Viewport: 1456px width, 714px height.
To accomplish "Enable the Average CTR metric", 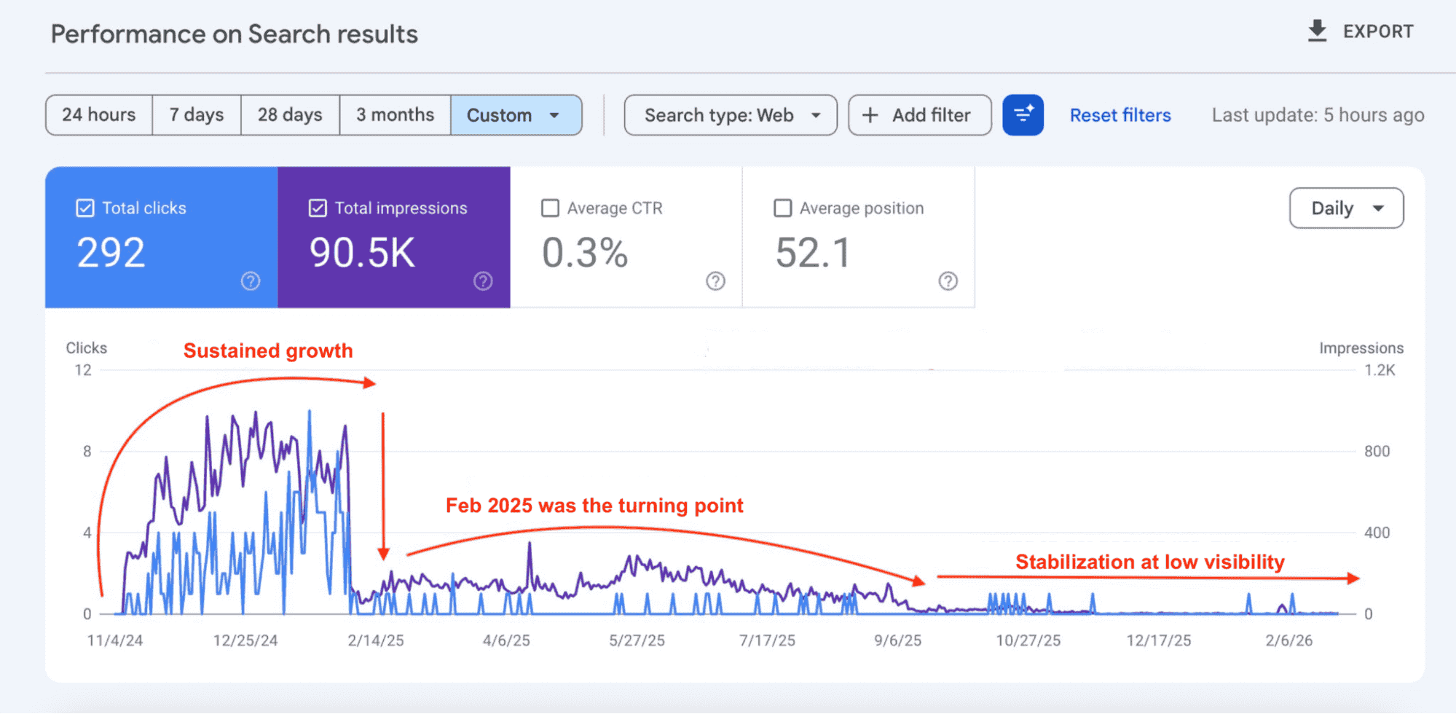I will click(x=551, y=208).
